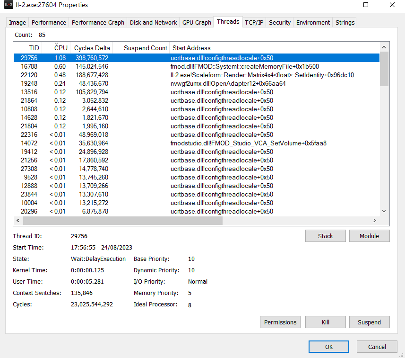
Task: Switch to the Performance Graph tab
Action: tap(98, 23)
